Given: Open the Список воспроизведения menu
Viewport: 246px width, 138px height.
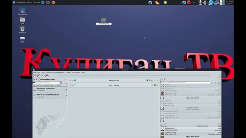Looking at the screenshot, I should pyautogui.click(x=55, y=72).
